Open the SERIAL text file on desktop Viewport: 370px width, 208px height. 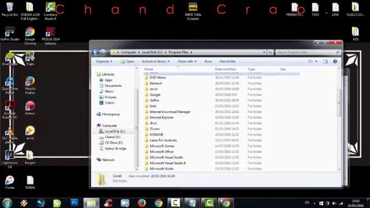[30, 183]
